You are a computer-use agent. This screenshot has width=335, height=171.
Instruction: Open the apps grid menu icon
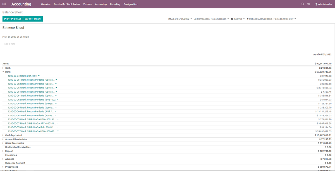4,4
